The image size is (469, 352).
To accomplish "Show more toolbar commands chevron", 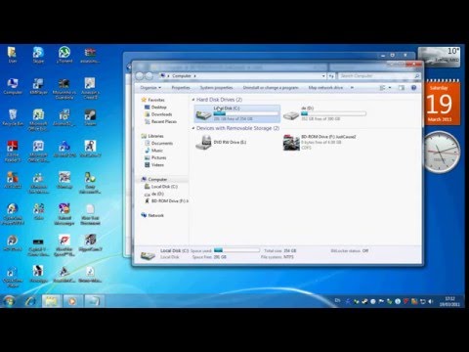I will [x=352, y=88].
